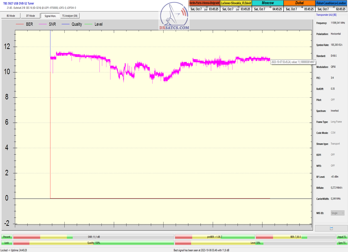The image size is (348, 252).
Task: Switch to the DT Mode tab
Action: tap(30, 16)
